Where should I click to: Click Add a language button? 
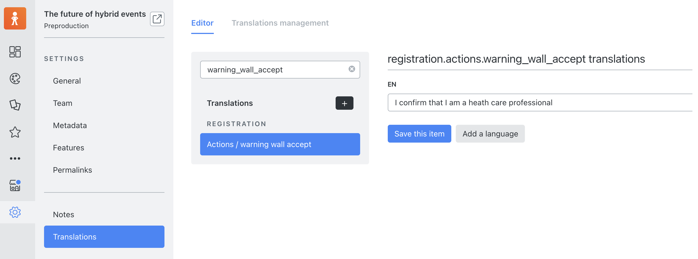[x=490, y=134]
